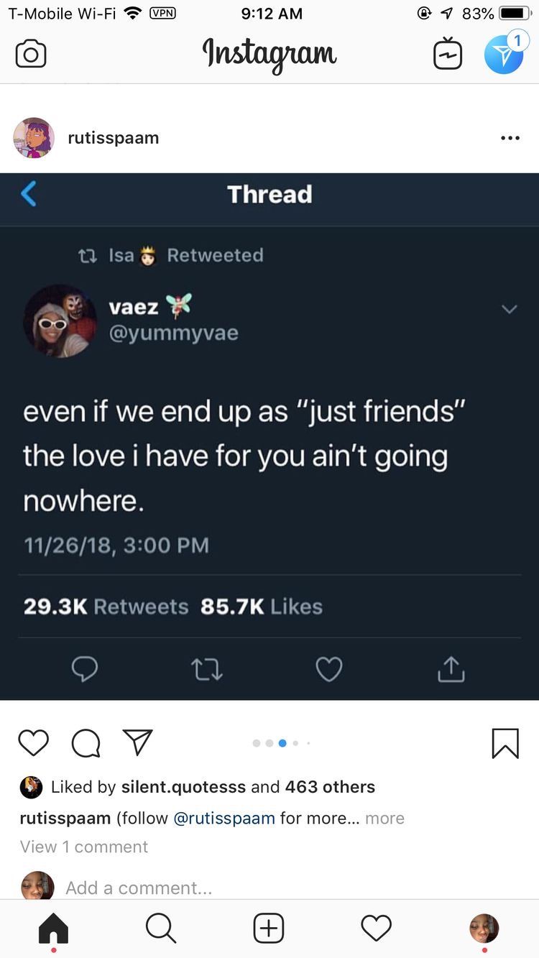The height and width of the screenshot is (958, 539).
Task: Open the camera from the Instagram header
Action: tap(30, 55)
